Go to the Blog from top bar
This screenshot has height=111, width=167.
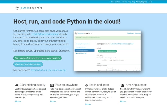(133, 2)
